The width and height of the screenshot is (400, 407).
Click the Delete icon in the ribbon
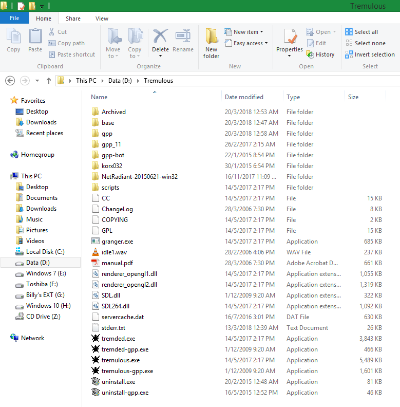pos(160,37)
